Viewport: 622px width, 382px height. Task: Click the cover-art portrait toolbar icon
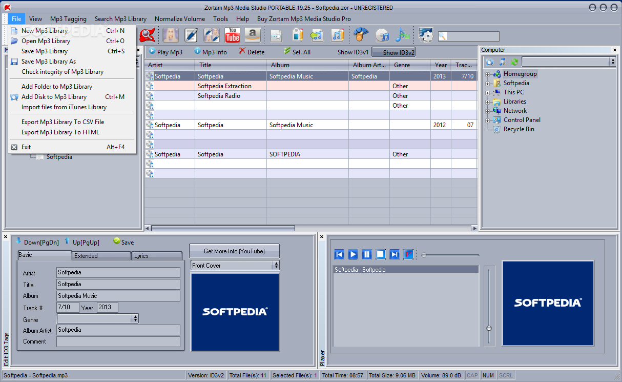tap(171, 35)
